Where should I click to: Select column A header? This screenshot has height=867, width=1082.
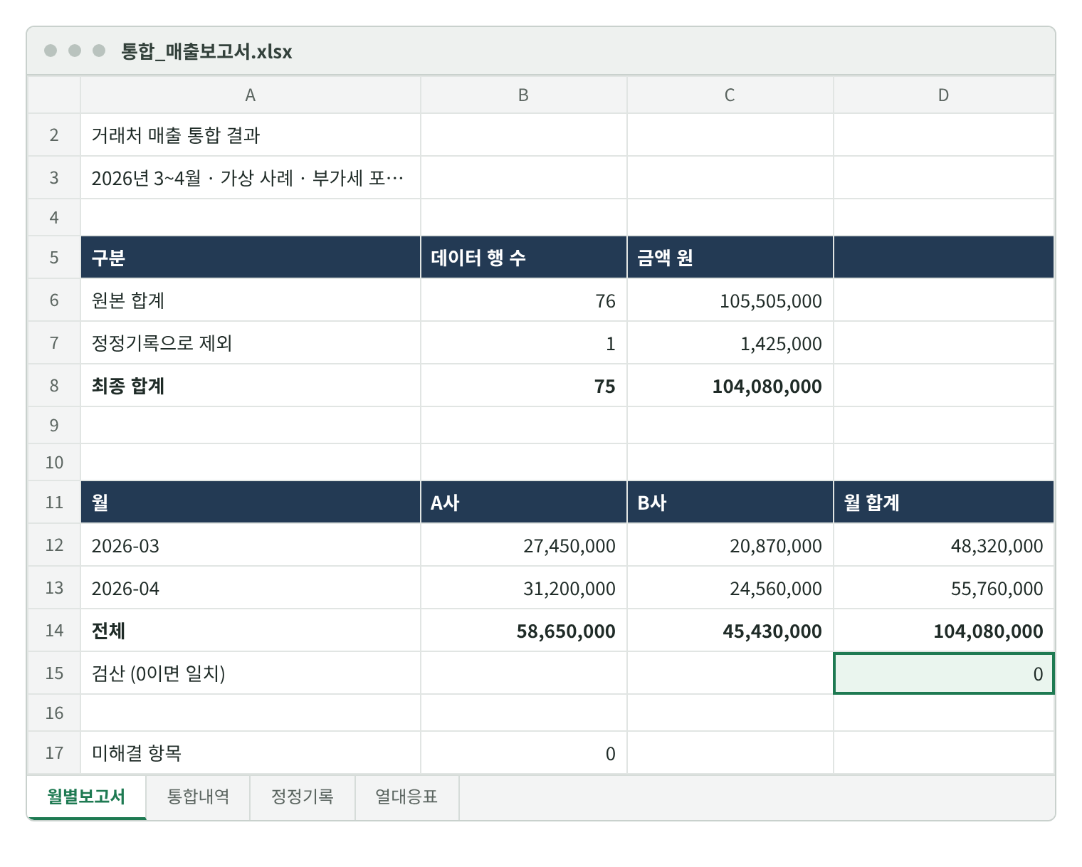pos(251,95)
